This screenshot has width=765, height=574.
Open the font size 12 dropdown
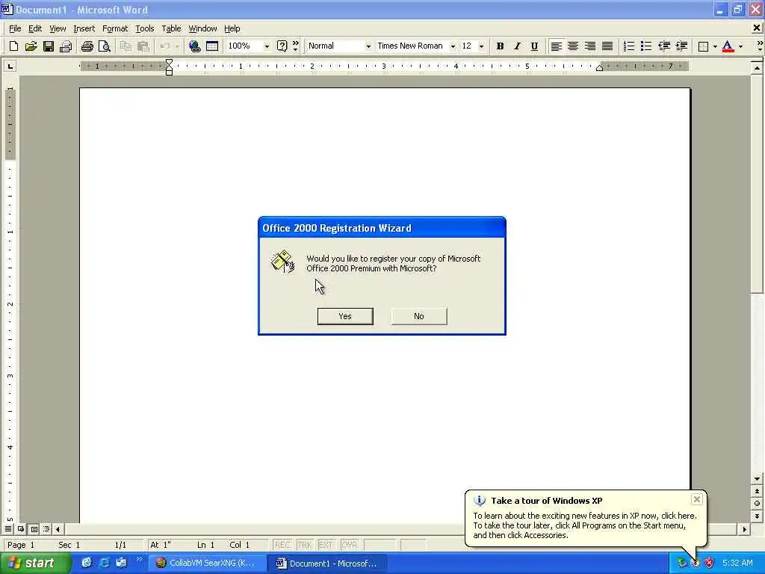pos(482,46)
